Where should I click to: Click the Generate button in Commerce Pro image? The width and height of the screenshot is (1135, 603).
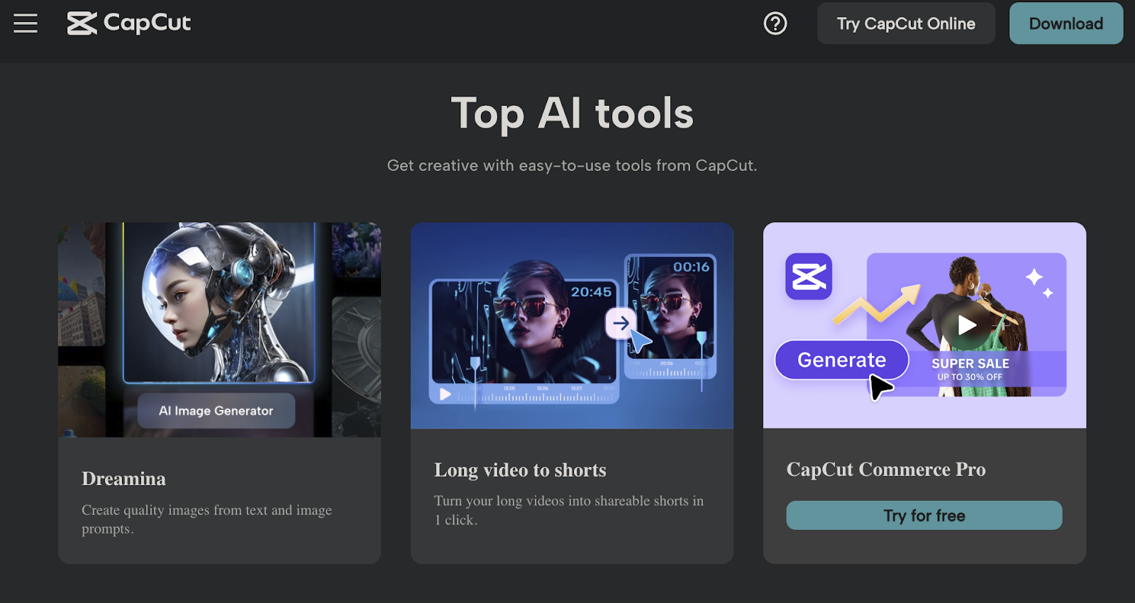click(x=842, y=360)
